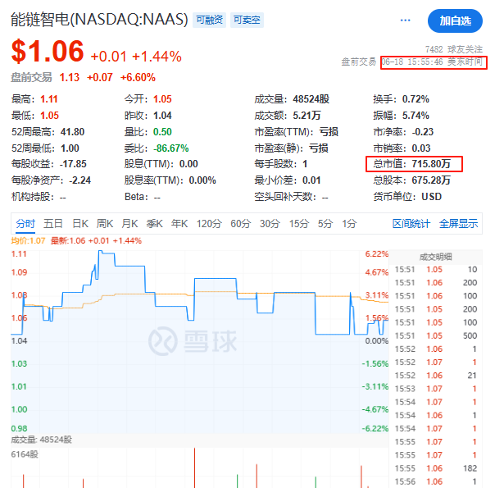
Task: Click the 每股收益 -17.85 value
Action: pos(73,164)
